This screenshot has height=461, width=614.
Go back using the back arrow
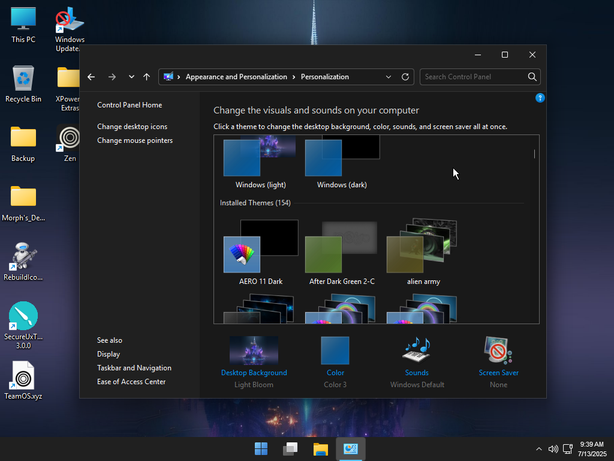pos(91,77)
